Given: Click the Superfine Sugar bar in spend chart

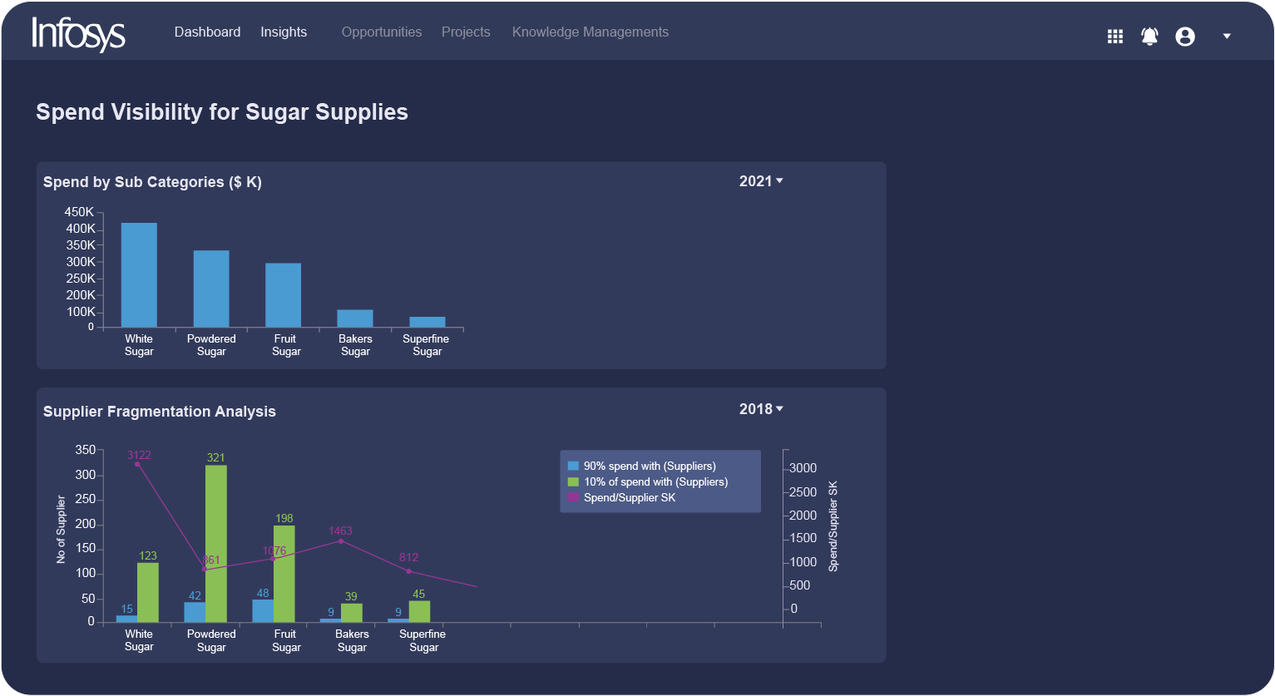Looking at the screenshot, I should coord(427,322).
